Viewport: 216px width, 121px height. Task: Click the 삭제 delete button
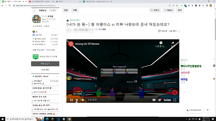tap(74, 10)
